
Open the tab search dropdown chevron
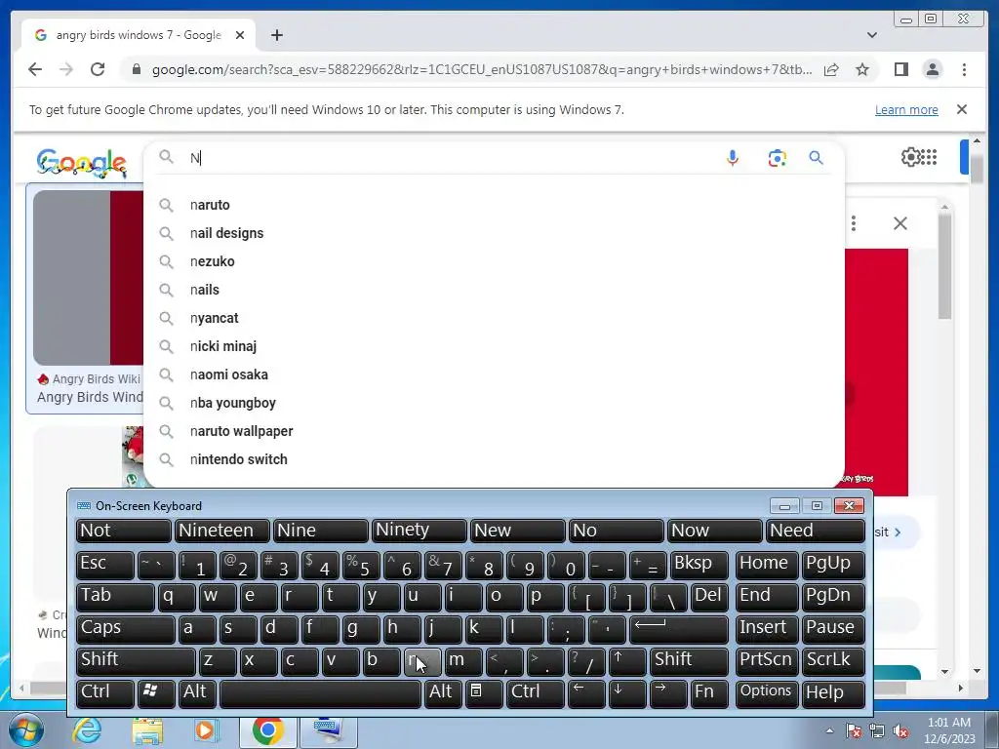pos(871,35)
